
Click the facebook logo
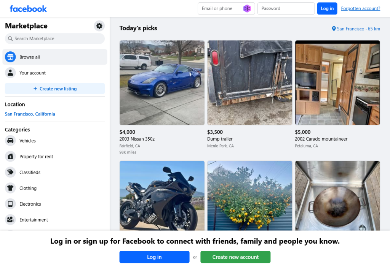pyautogui.click(x=28, y=8)
